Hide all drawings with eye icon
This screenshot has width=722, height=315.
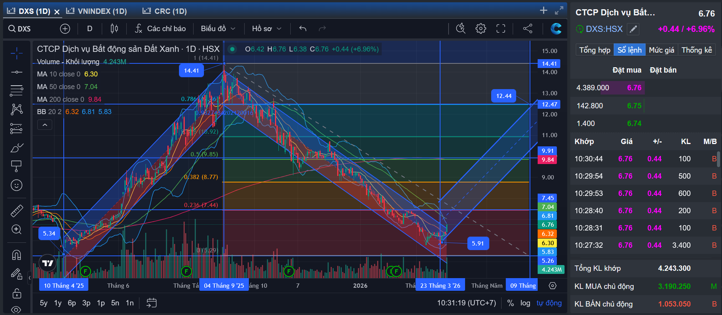tap(17, 309)
